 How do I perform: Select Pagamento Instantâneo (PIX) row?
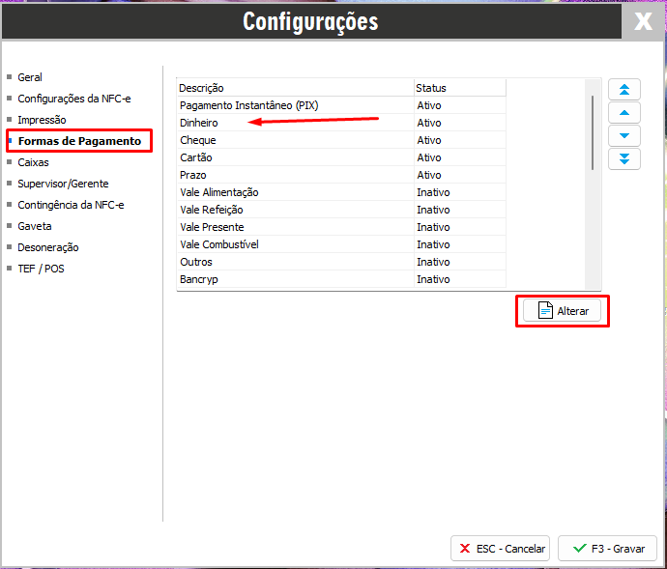coord(248,105)
